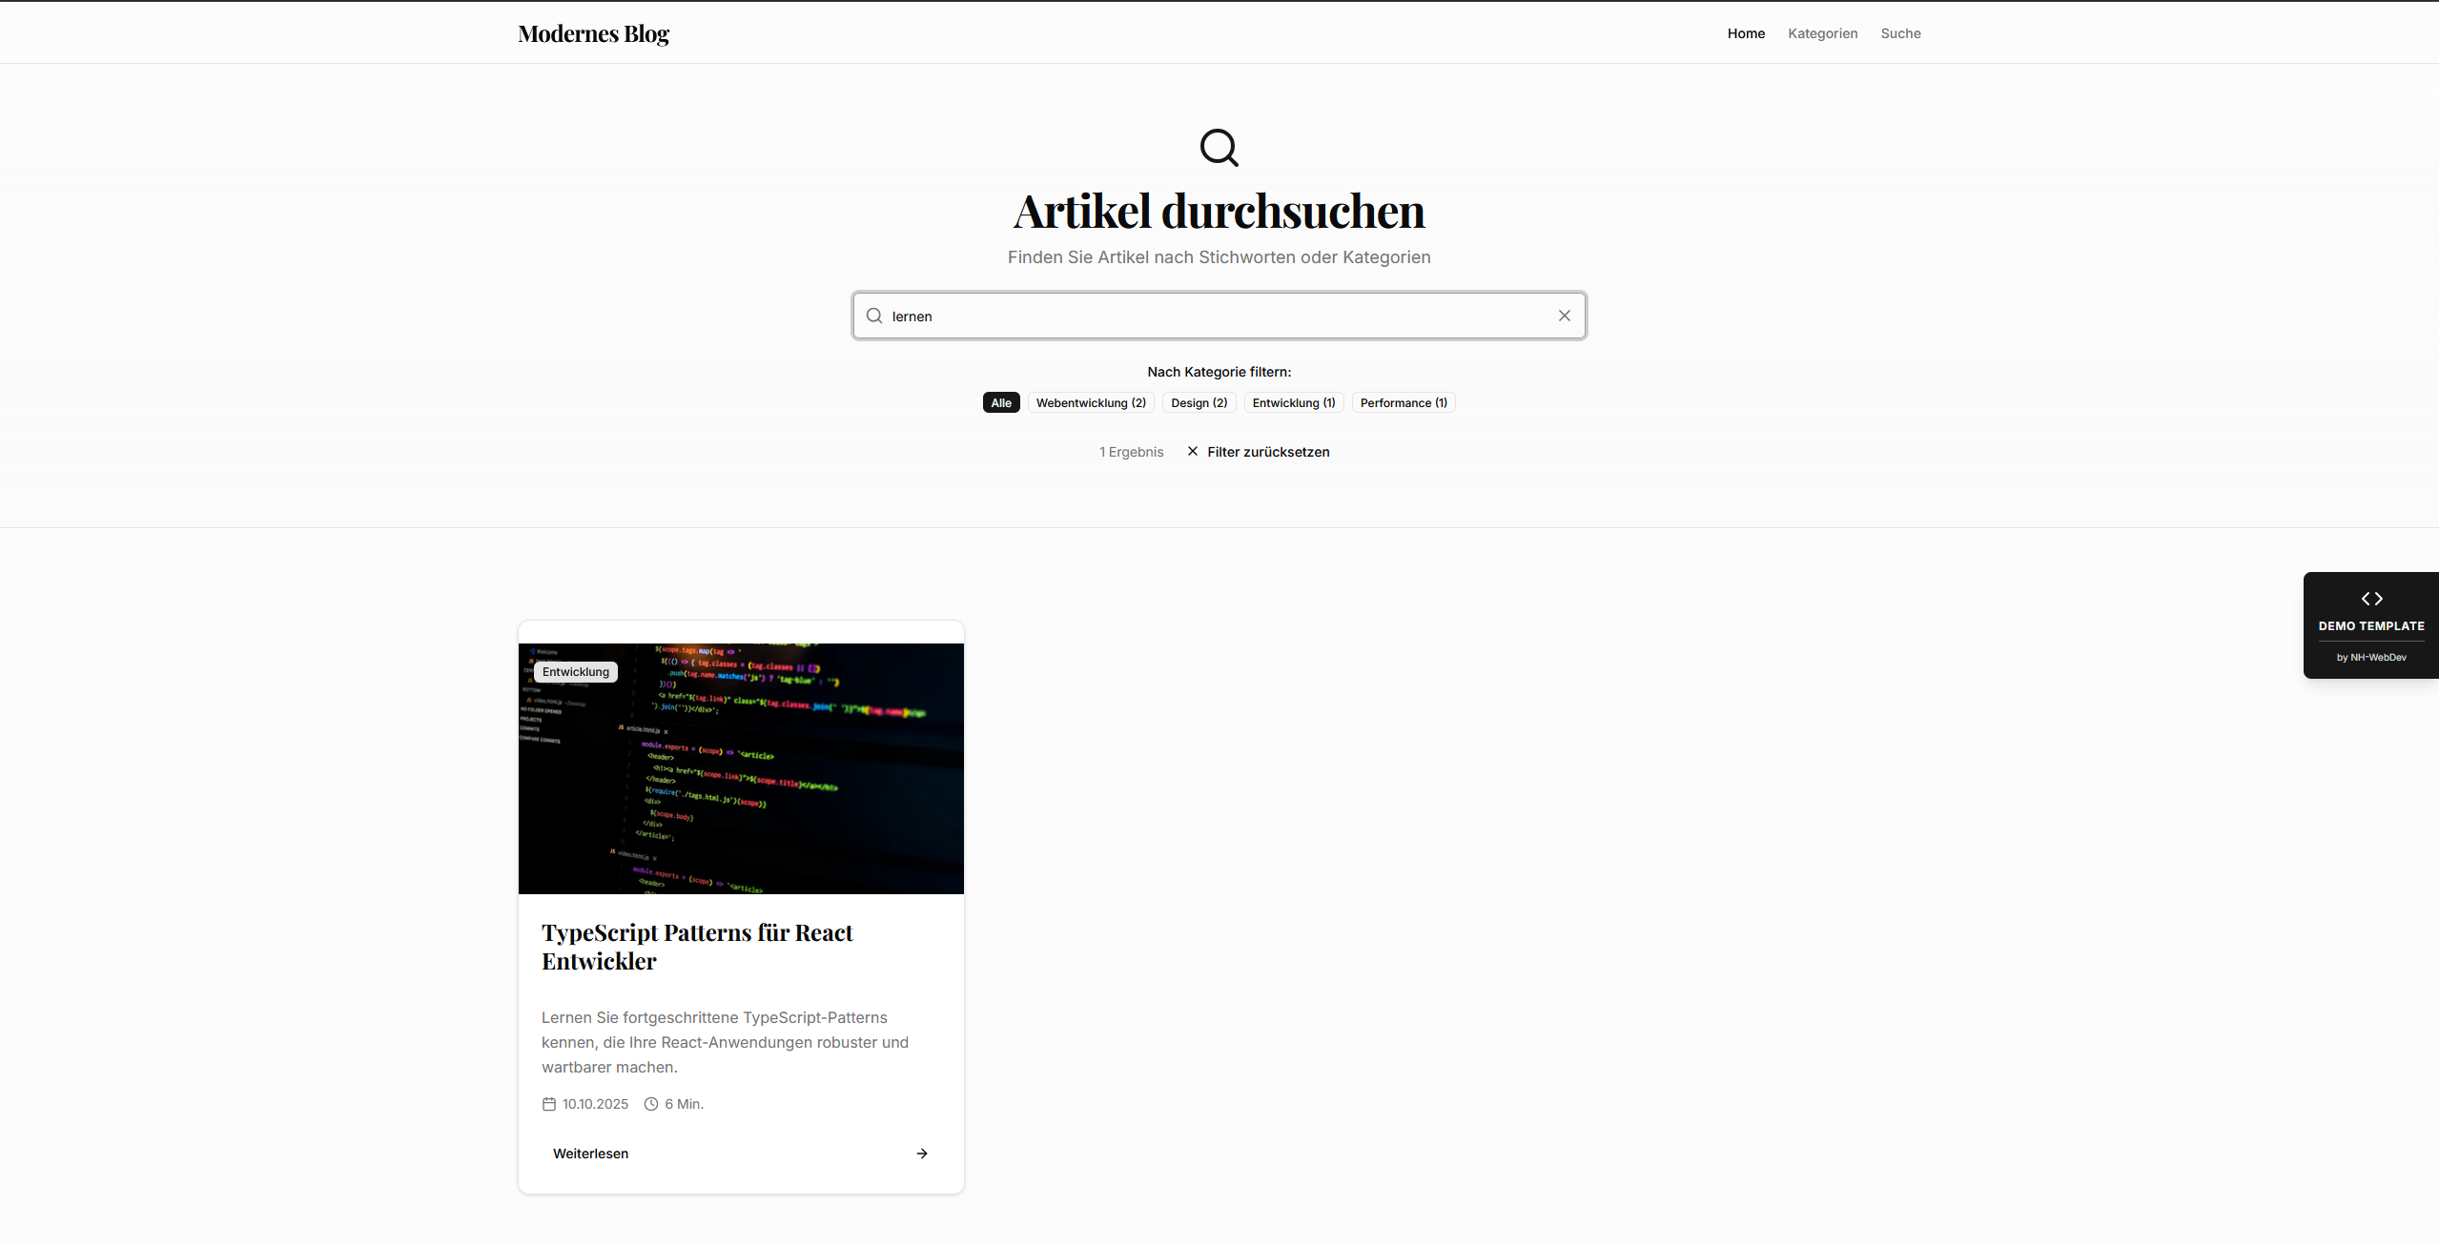
Task: Open the Suche menu item
Action: click(x=1900, y=32)
